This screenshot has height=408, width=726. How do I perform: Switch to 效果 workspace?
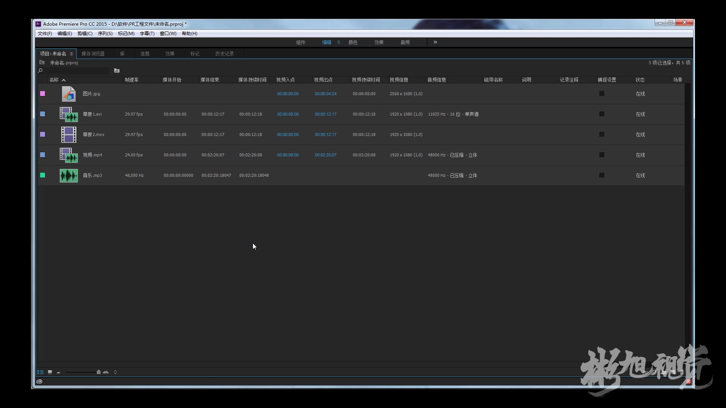pyautogui.click(x=379, y=42)
